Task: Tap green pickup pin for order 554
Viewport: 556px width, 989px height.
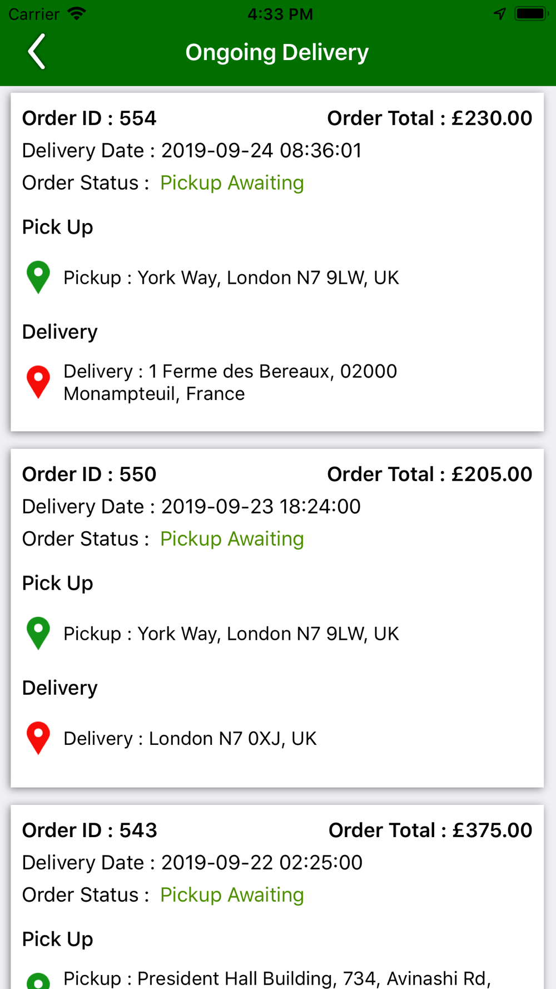Action: point(38,277)
